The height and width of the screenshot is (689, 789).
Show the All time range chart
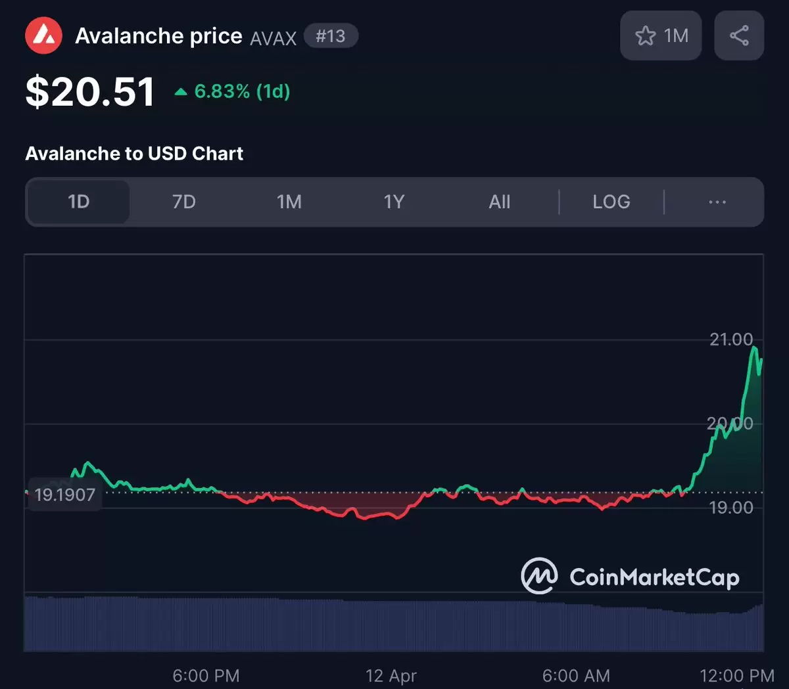500,202
